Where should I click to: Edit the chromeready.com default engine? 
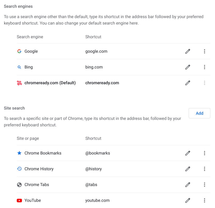click(188, 83)
